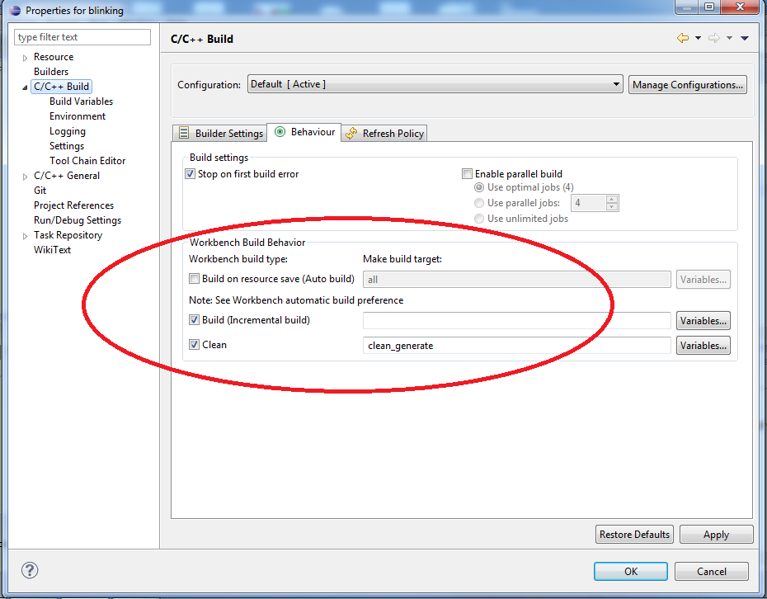767x599 pixels.
Task: Select Use optimal jobs radio button
Action: (479, 187)
